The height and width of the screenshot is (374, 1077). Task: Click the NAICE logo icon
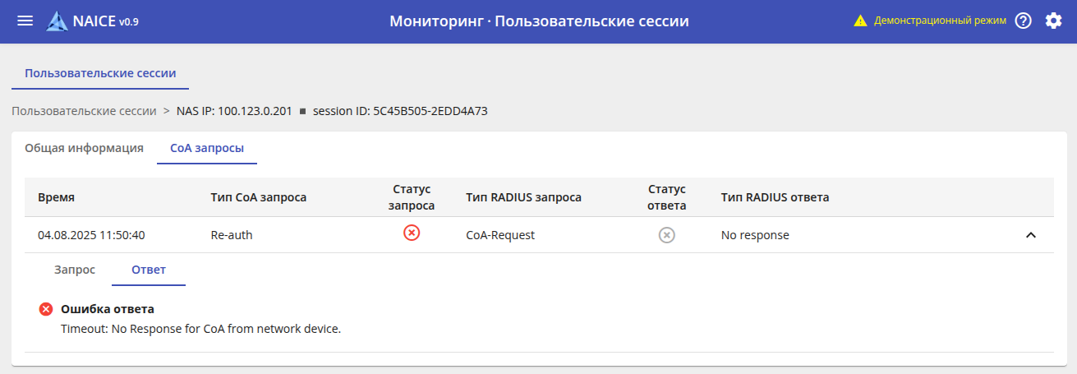[x=58, y=21]
